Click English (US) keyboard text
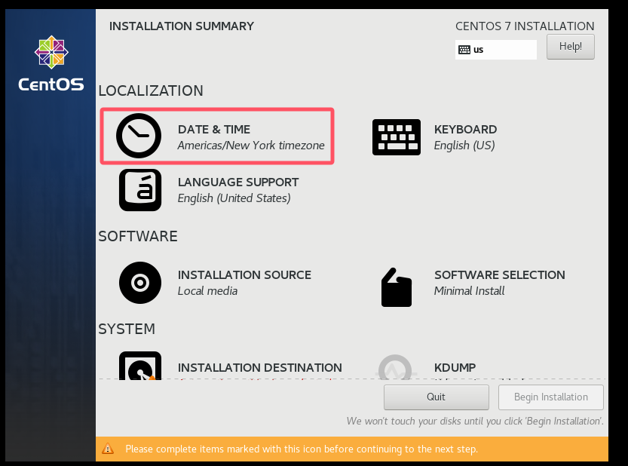The width and height of the screenshot is (628, 466). [x=464, y=146]
